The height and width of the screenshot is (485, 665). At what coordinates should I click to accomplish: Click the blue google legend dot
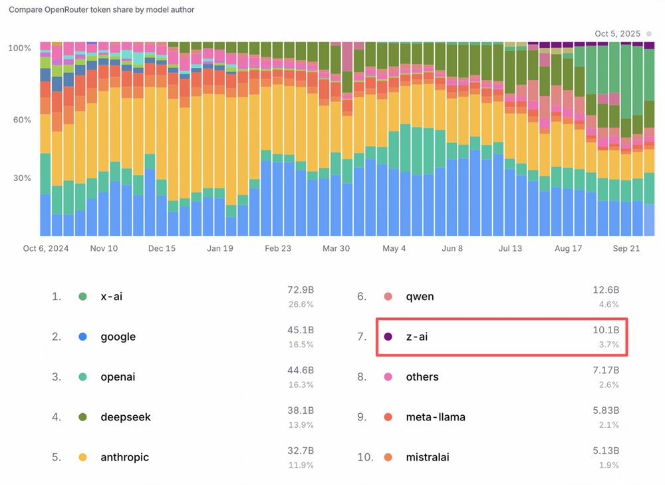point(82,337)
